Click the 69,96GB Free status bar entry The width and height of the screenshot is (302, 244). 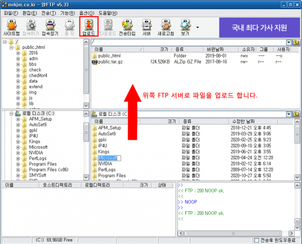[x=54, y=240]
